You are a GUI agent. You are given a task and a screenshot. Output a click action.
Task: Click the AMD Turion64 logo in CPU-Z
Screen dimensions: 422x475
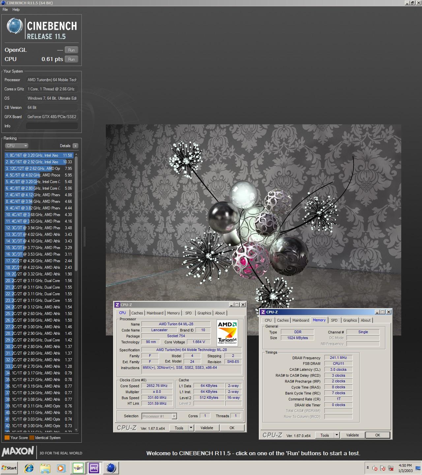[227, 333]
